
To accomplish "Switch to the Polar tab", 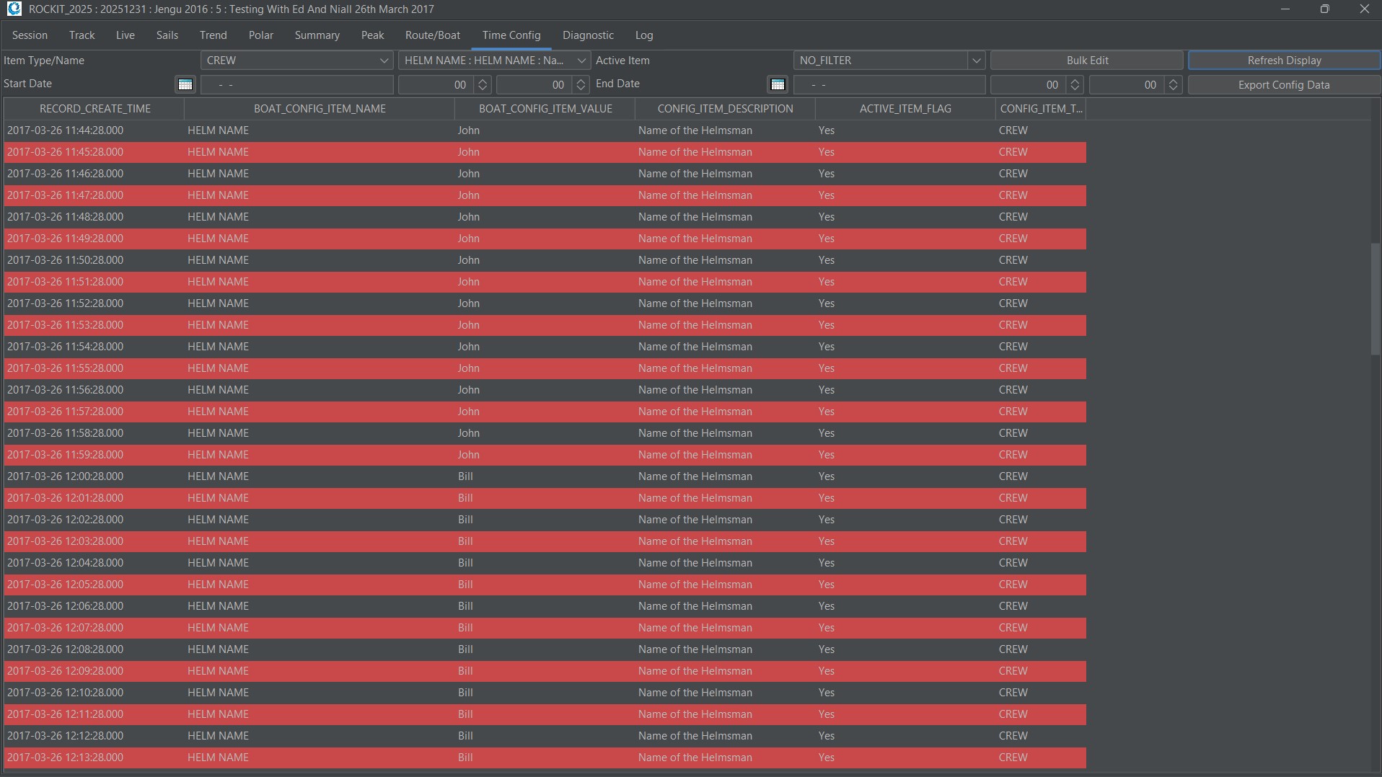I will pyautogui.click(x=260, y=35).
